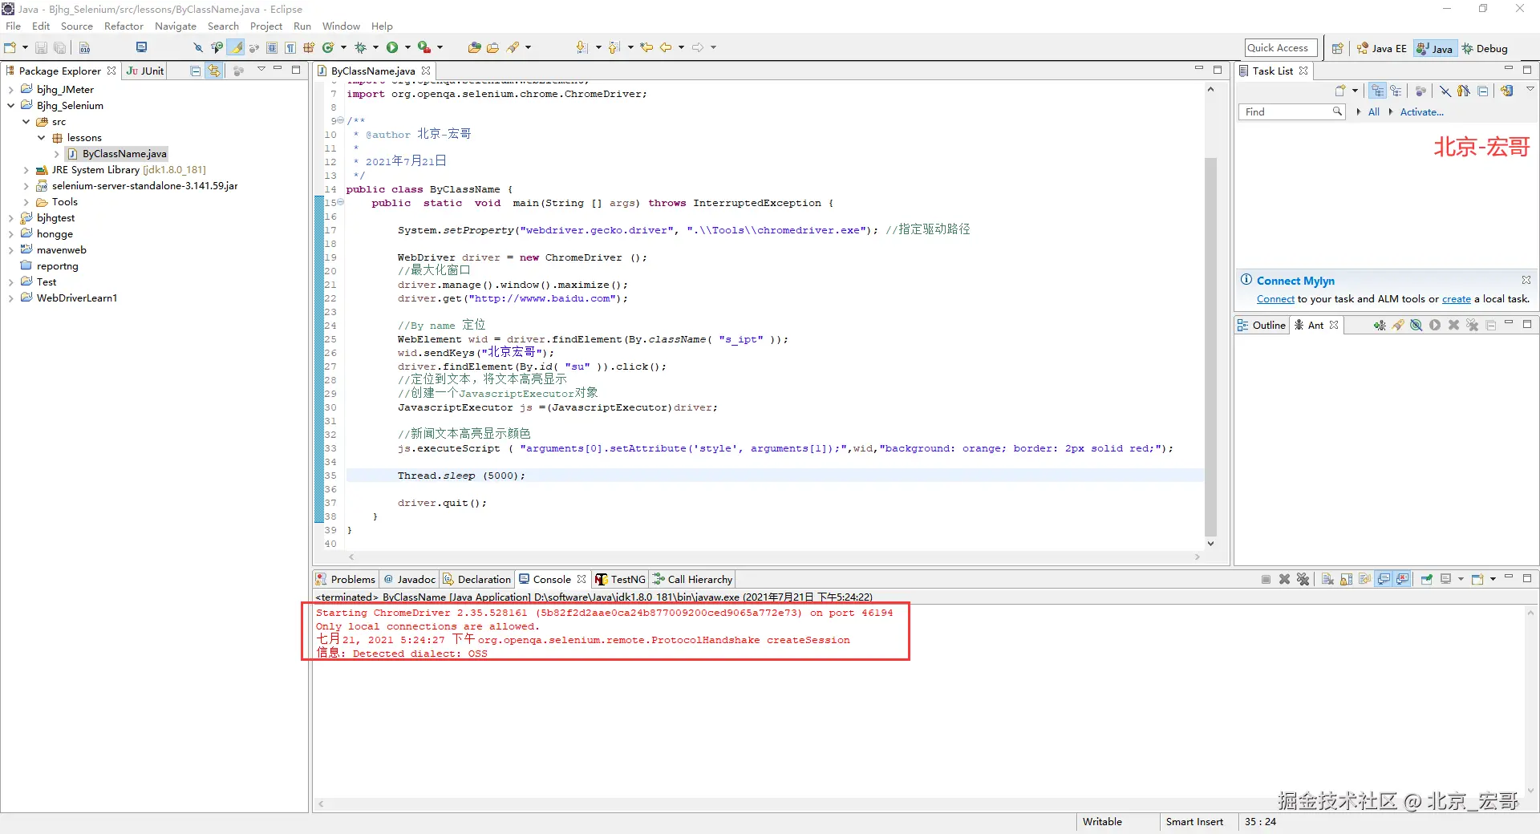This screenshot has height=834, width=1540.
Task: Click the Connect link in Mylyn notice
Action: 1275,299
